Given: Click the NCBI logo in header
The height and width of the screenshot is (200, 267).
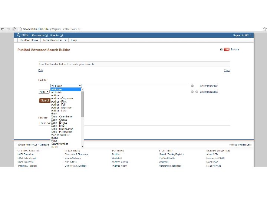Looking at the screenshot, I should tap(23, 35).
